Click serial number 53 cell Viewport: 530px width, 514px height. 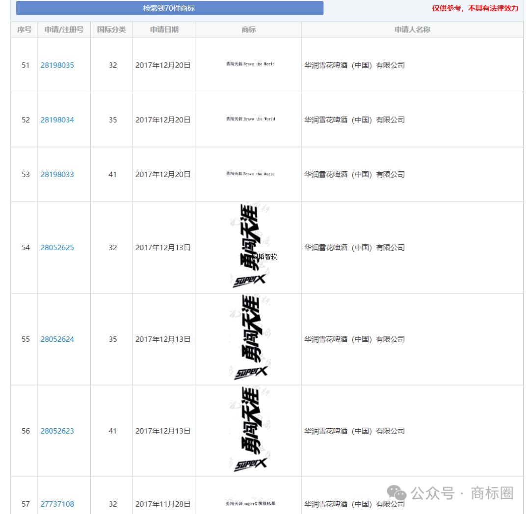point(26,175)
